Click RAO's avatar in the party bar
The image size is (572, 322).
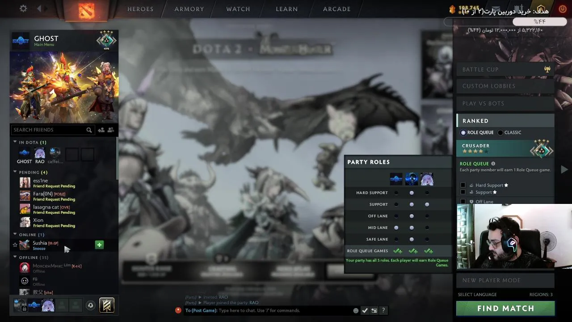click(x=48, y=305)
